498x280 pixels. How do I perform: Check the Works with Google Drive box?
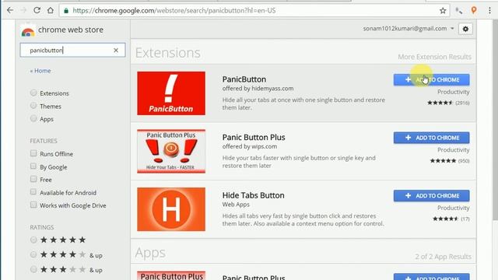click(x=33, y=205)
